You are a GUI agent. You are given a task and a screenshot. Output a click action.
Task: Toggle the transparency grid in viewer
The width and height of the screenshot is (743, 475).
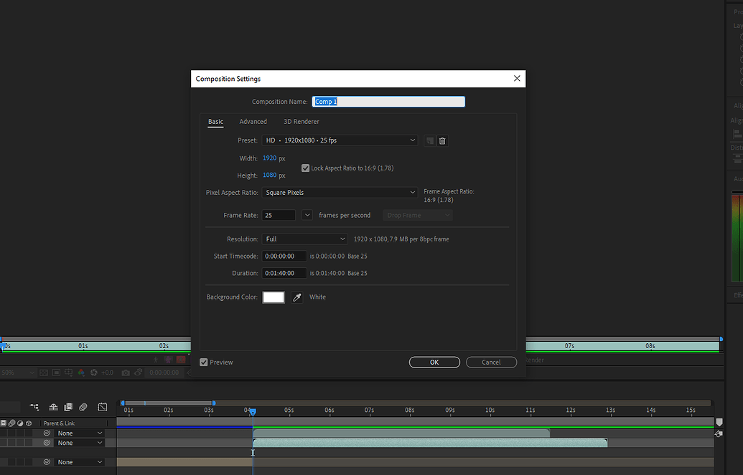(x=44, y=373)
